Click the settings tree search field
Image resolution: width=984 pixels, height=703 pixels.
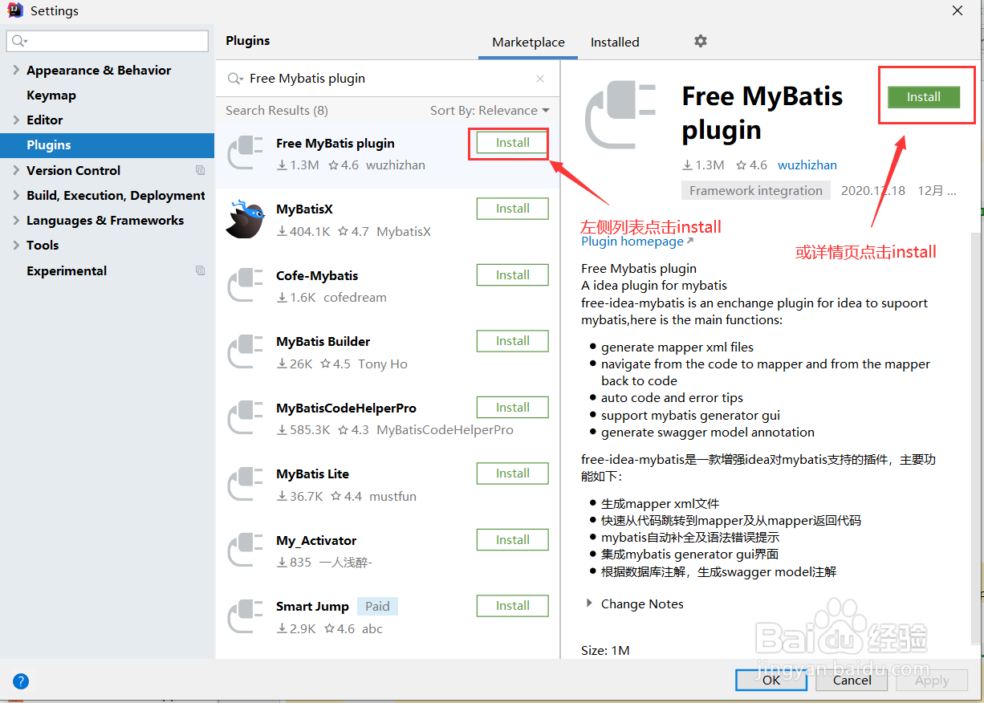tap(108, 41)
